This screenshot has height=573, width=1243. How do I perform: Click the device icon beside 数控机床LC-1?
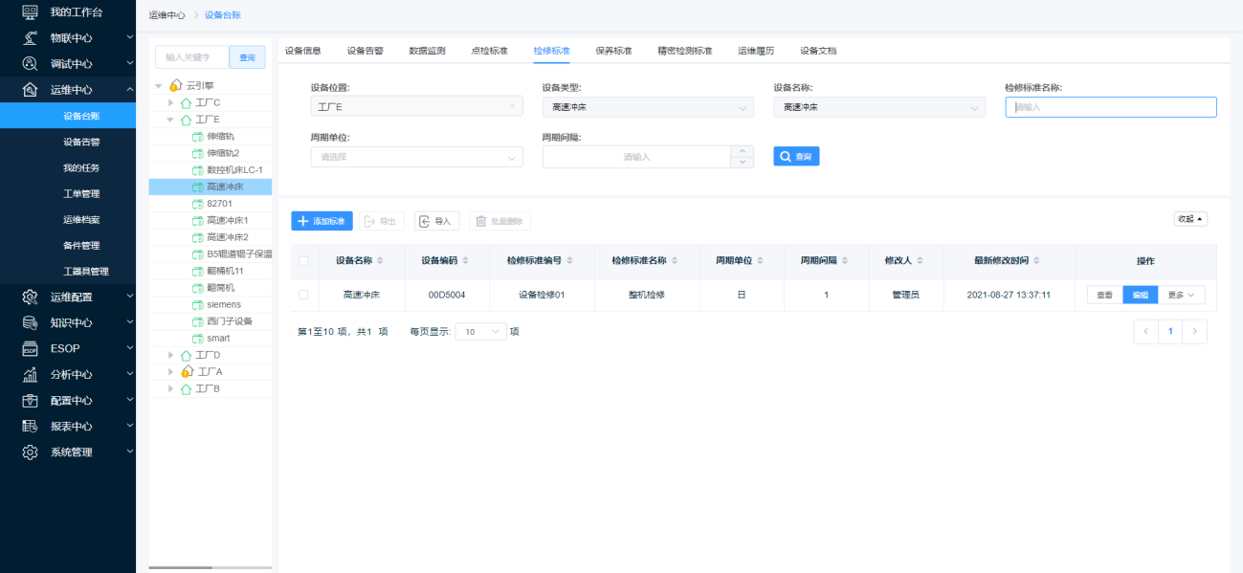click(198, 170)
